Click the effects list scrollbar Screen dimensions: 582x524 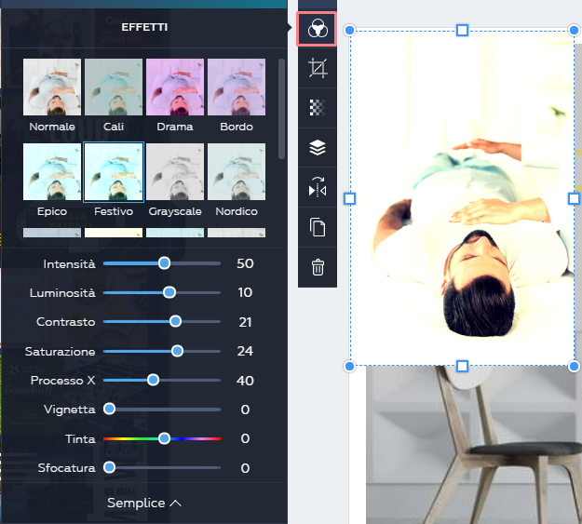click(x=282, y=109)
